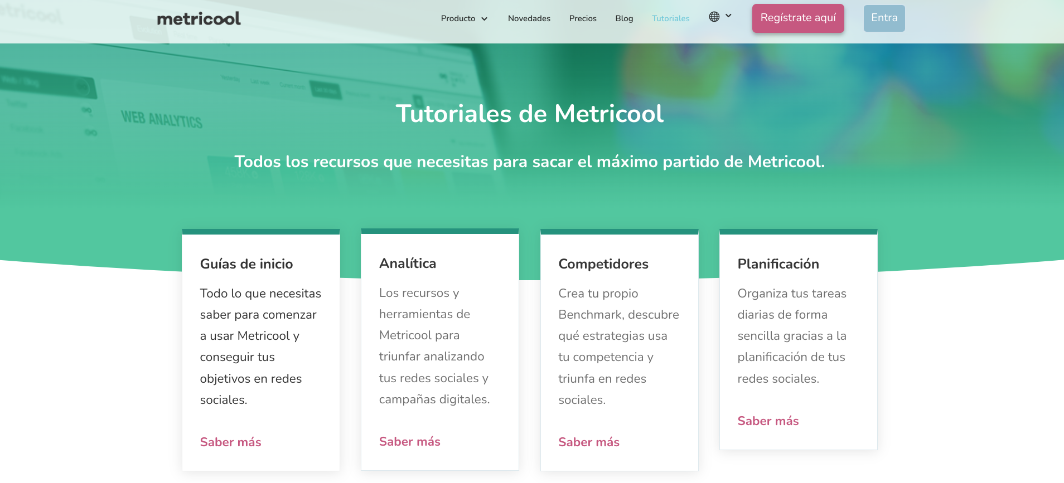The height and width of the screenshot is (483, 1064).
Task: Click the Guías de inicio card title
Action: tap(246, 264)
